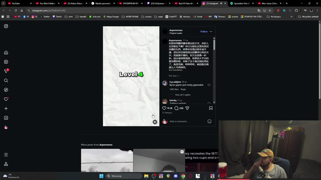The height and width of the screenshot is (180, 321).
Task: Expand the For you comment sorting dropdown
Action: click(174, 76)
